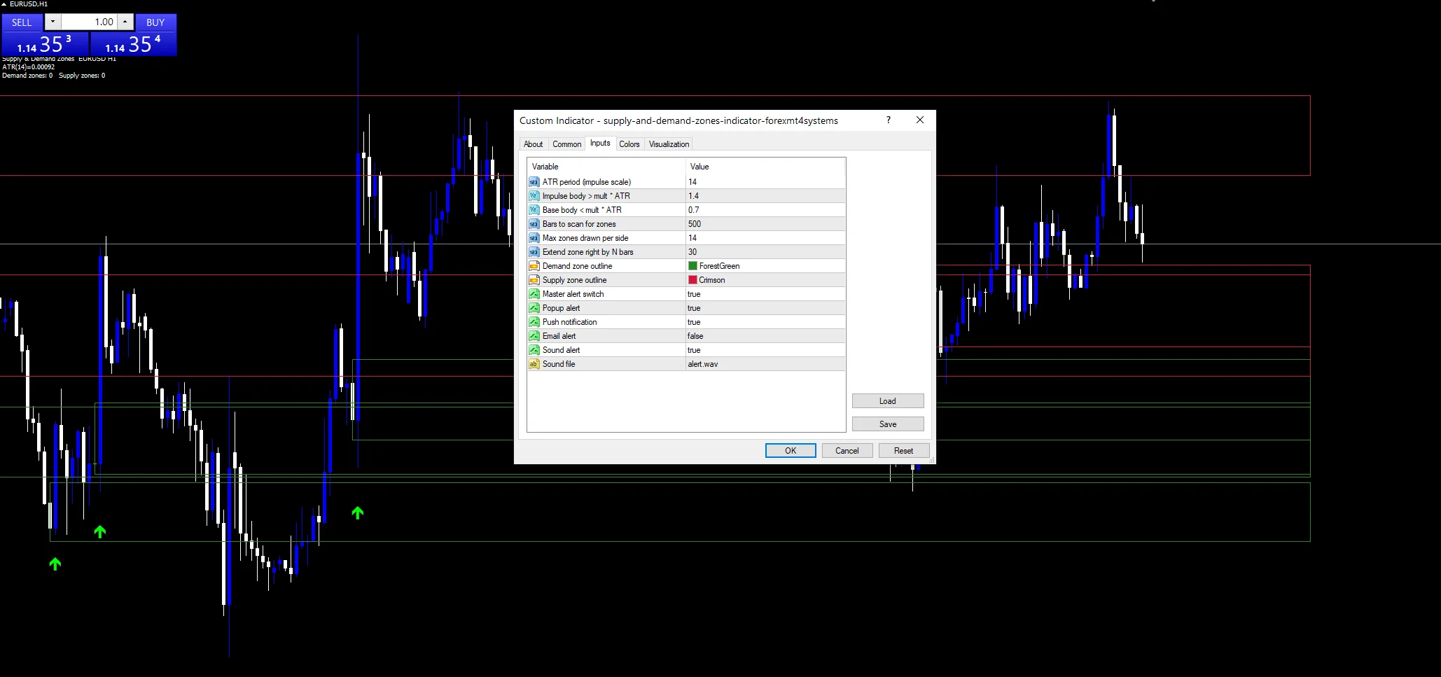Click the Impulse body row icon
Viewport: 1441px width, 677px height.
pos(534,196)
